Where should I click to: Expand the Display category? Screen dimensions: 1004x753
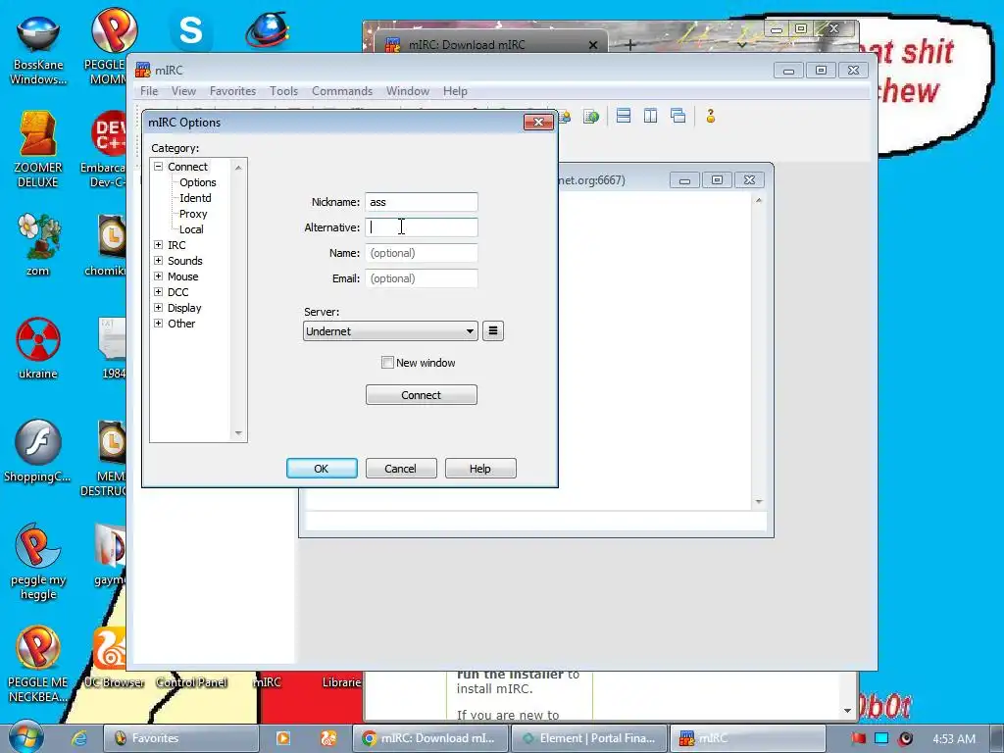point(158,307)
